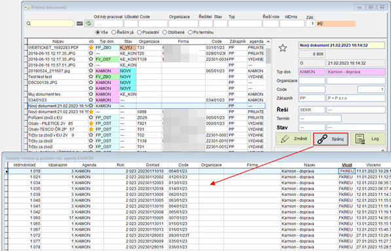Click the Iddmdoklad column header in the lower grid
391x251 pixels.
(24, 165)
